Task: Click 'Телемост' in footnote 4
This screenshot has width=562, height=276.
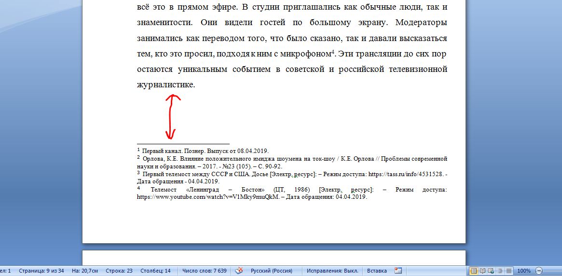Action: 163,189
